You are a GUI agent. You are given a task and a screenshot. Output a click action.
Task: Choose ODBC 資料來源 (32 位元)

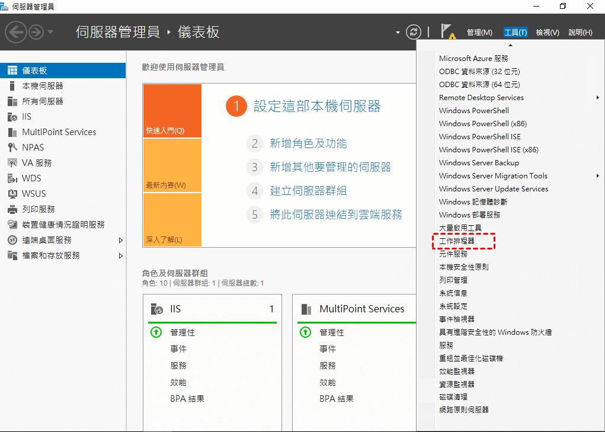point(479,72)
